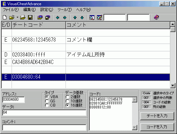Select the row 02038400:ffff
The image size is (177, 134).
[86, 55]
